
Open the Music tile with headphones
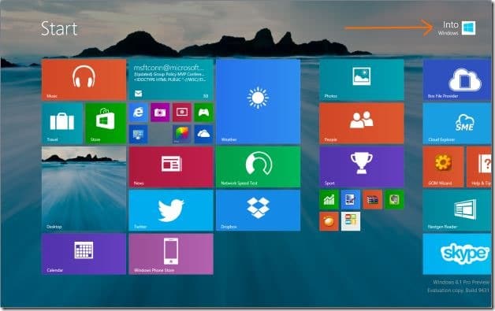(84, 80)
